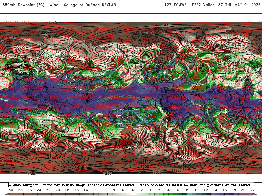This screenshot has width=262, height=196.
Task: Click 'This service is based on data' text
Action: coord(169,185)
